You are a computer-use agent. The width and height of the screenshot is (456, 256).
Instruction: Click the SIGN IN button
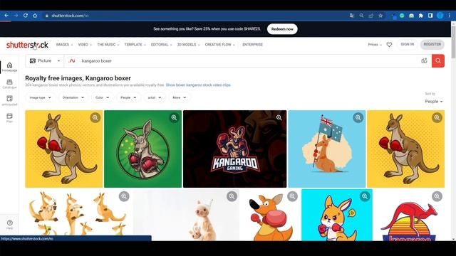[x=407, y=44]
